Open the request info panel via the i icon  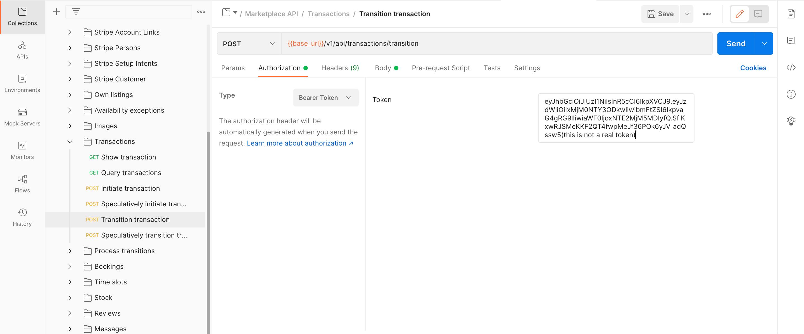click(x=791, y=95)
